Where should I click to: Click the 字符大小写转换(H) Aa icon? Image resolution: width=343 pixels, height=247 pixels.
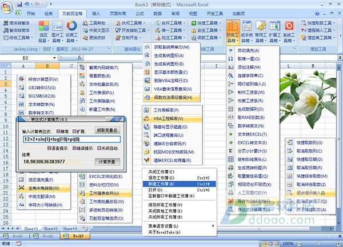pyautogui.click(x=21, y=205)
